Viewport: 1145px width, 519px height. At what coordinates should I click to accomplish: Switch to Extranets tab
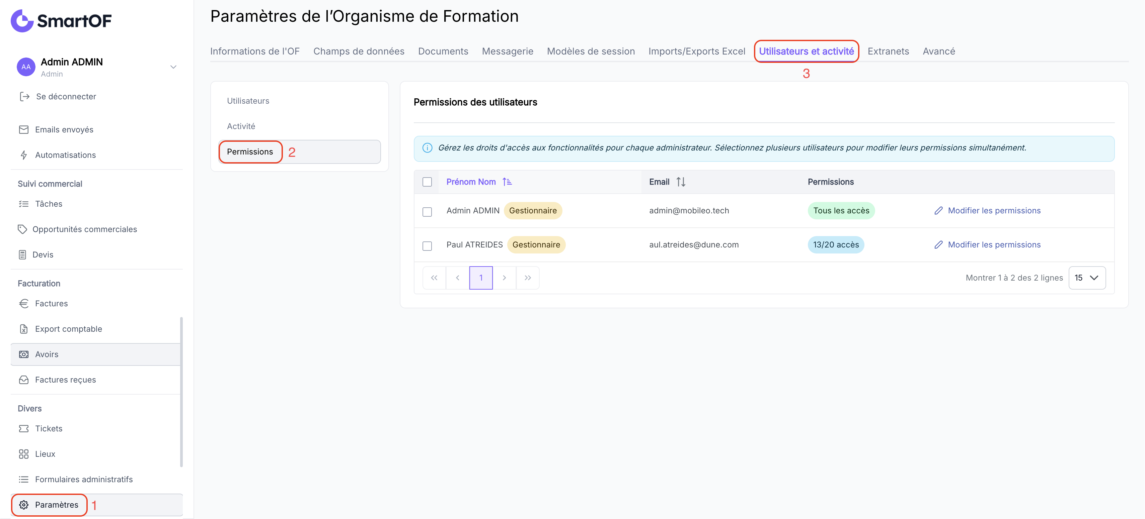888,51
